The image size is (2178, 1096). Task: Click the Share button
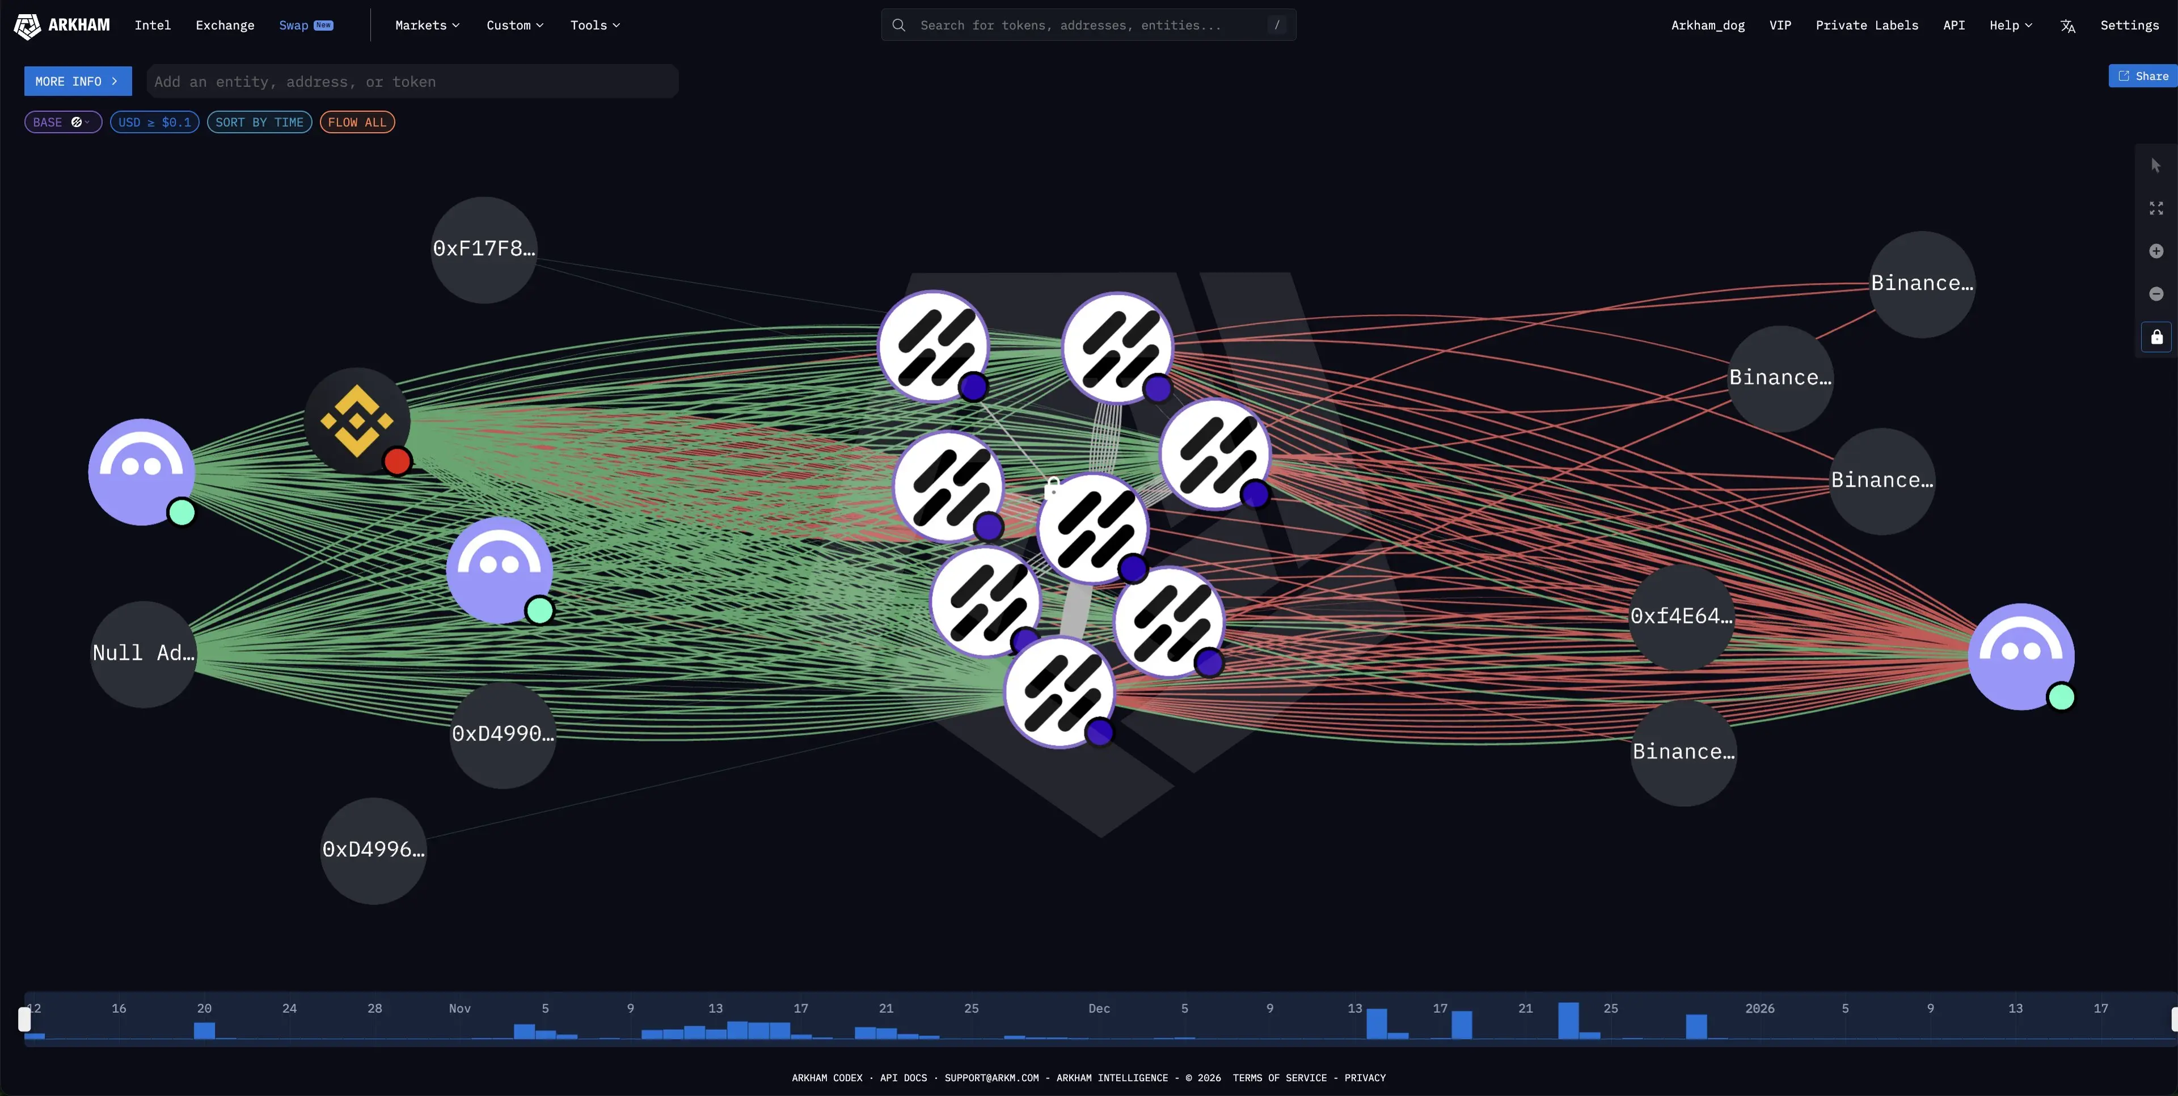coord(2142,76)
